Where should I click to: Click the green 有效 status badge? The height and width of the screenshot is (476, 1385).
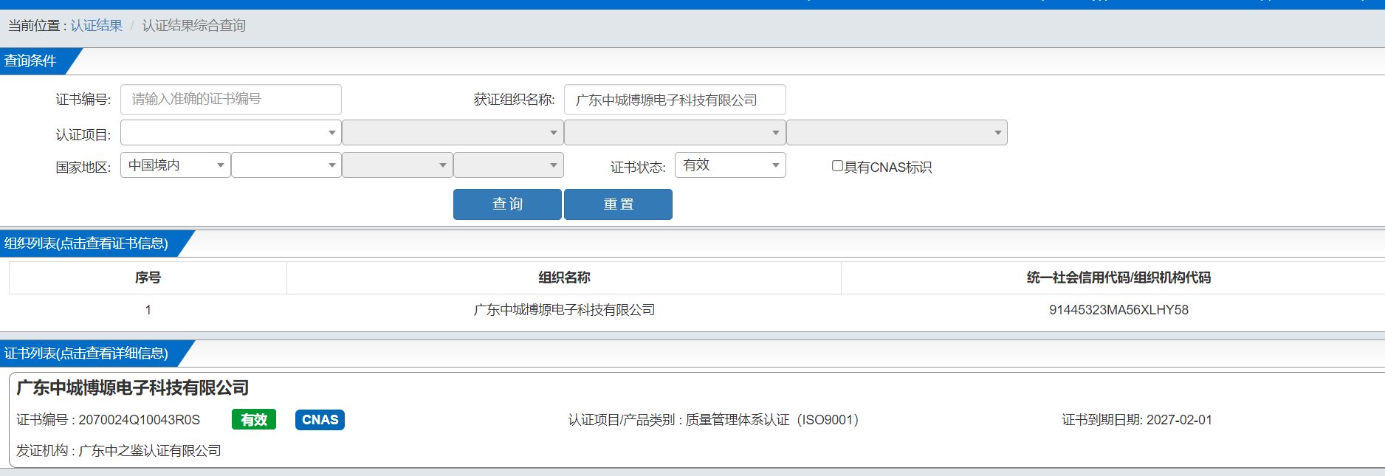pyautogui.click(x=254, y=420)
